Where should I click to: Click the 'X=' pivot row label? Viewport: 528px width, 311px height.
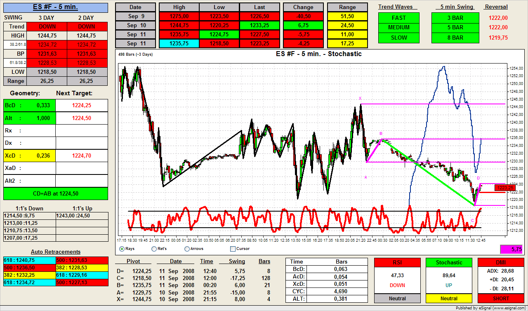pyautogui.click(x=120, y=299)
